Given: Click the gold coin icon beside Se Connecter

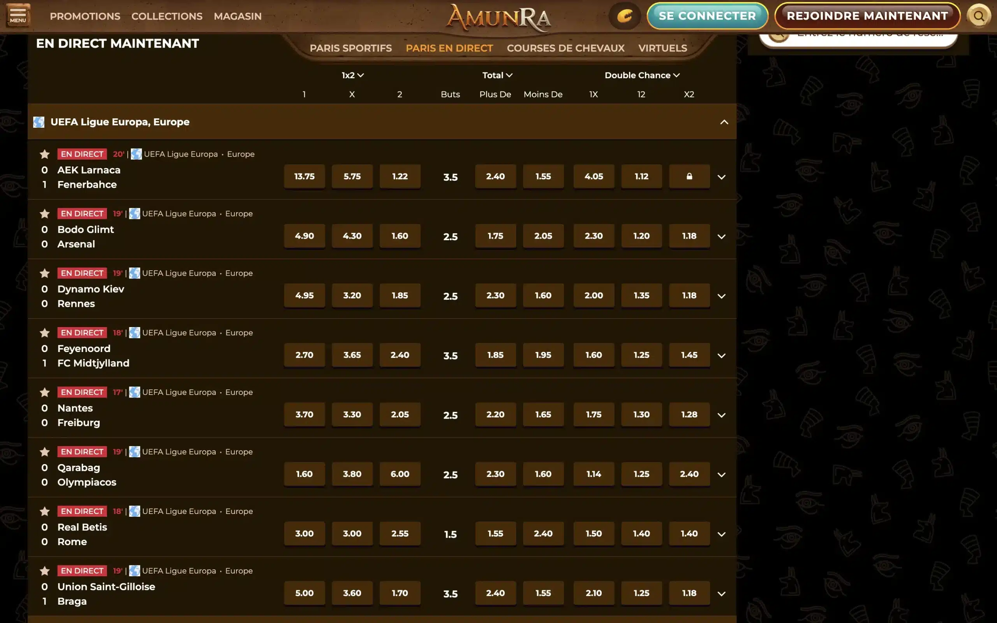Looking at the screenshot, I should pos(625,16).
